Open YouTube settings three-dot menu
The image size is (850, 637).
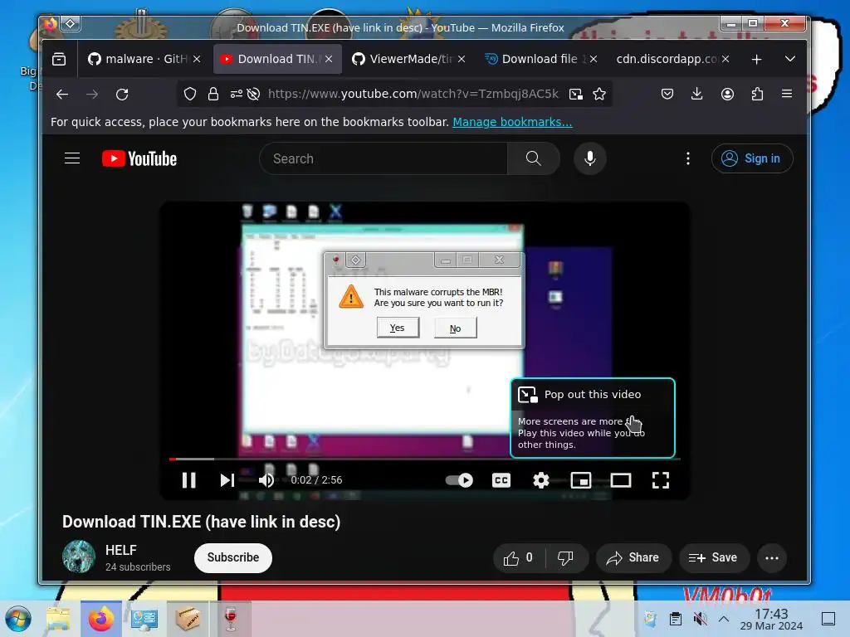pyautogui.click(x=688, y=158)
